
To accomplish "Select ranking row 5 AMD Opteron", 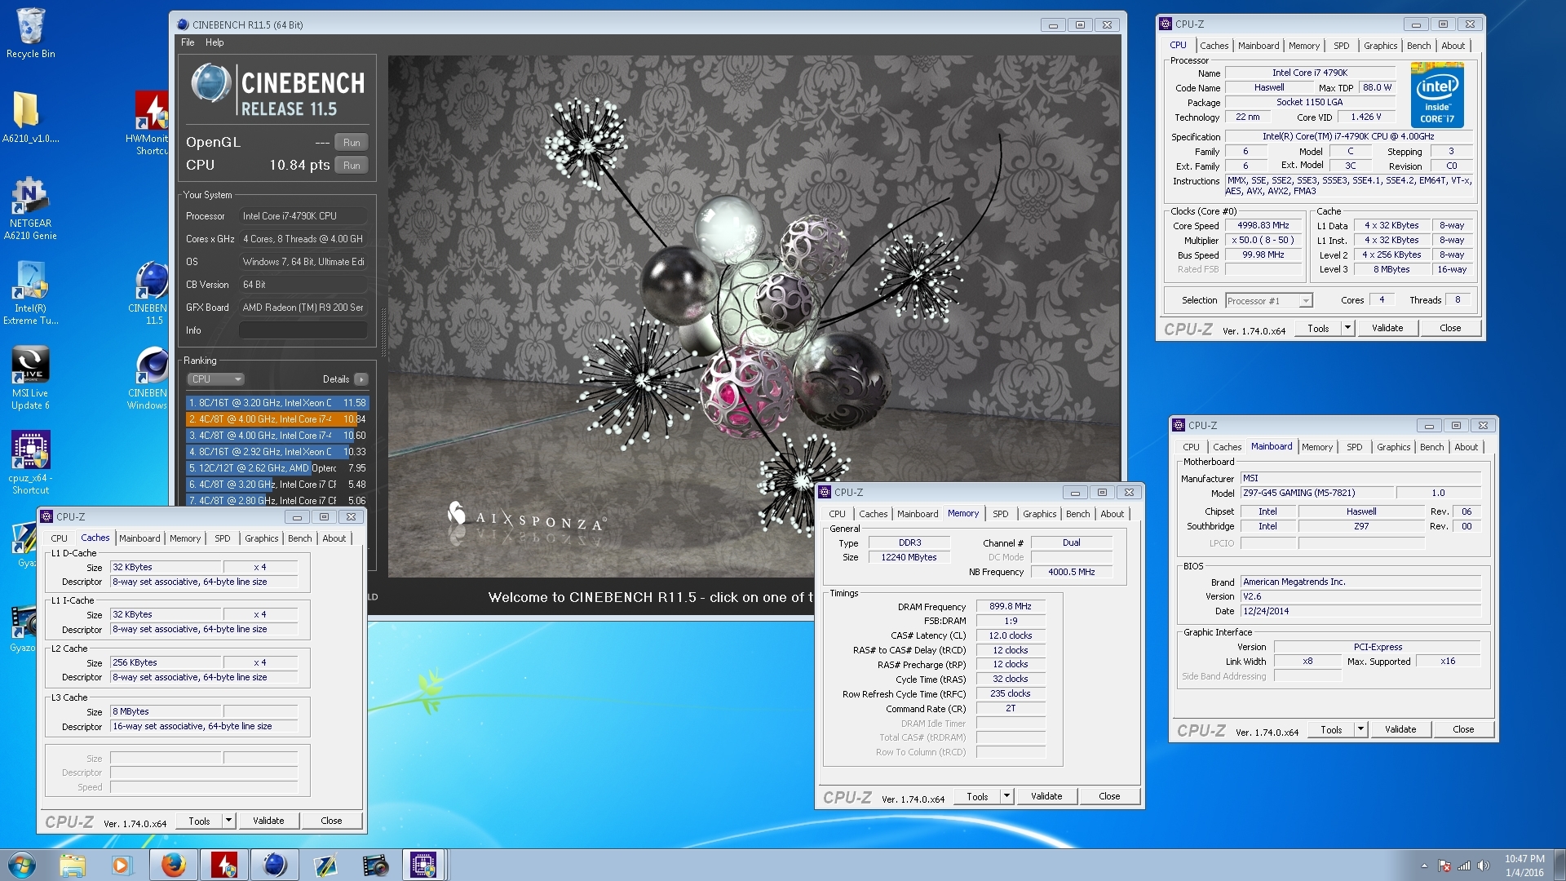I will 277,468.
